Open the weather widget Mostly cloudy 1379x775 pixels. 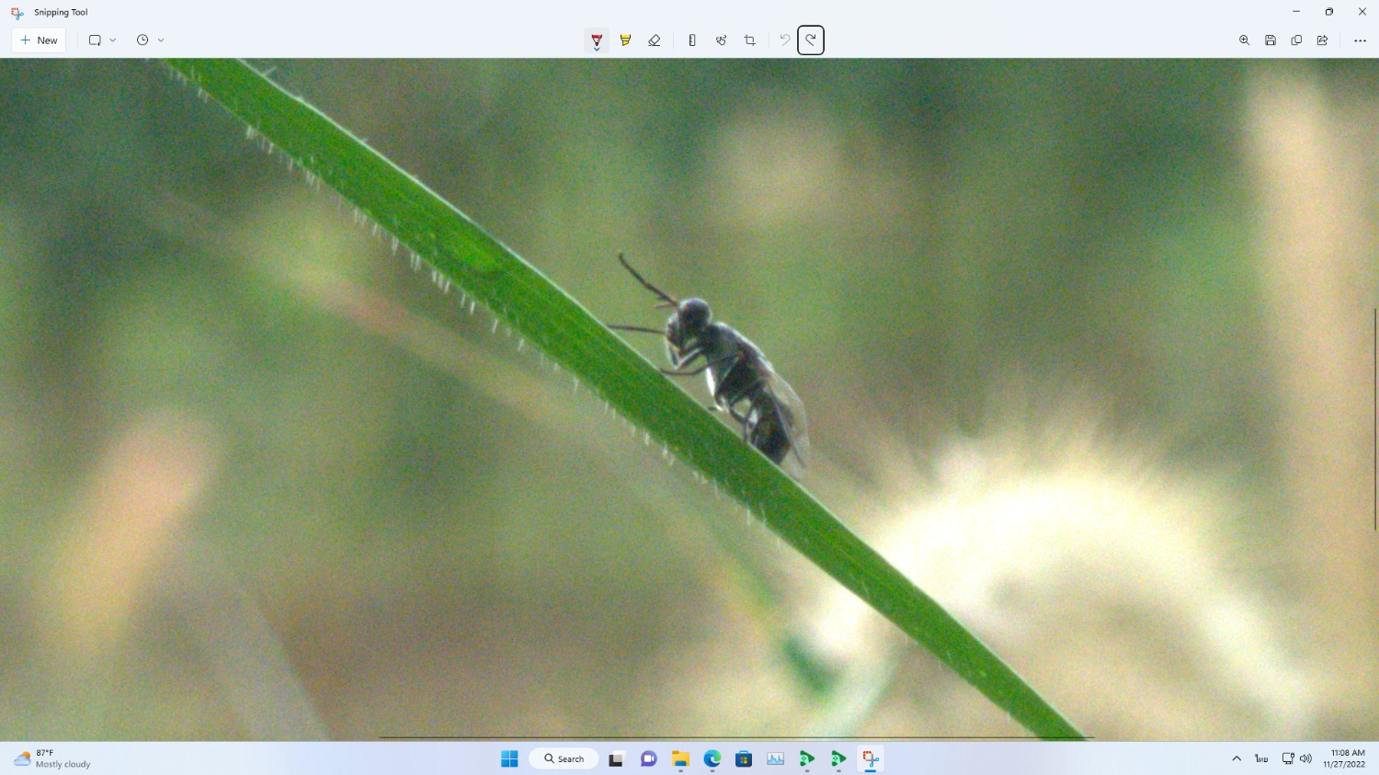point(52,758)
